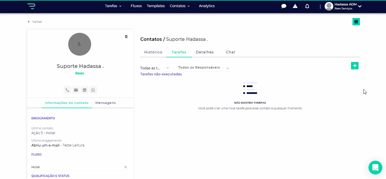
Task: Open the notifications bell icon
Action: pos(307,6)
